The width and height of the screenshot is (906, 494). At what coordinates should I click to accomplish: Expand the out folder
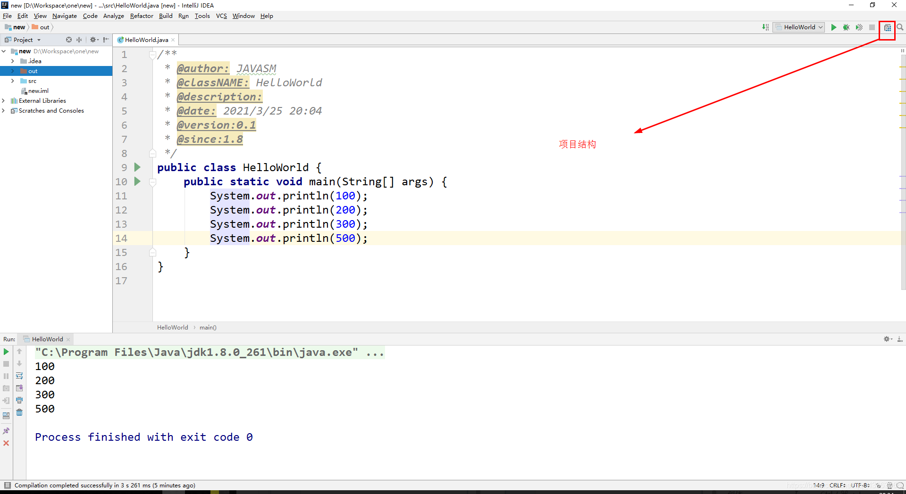click(x=13, y=71)
